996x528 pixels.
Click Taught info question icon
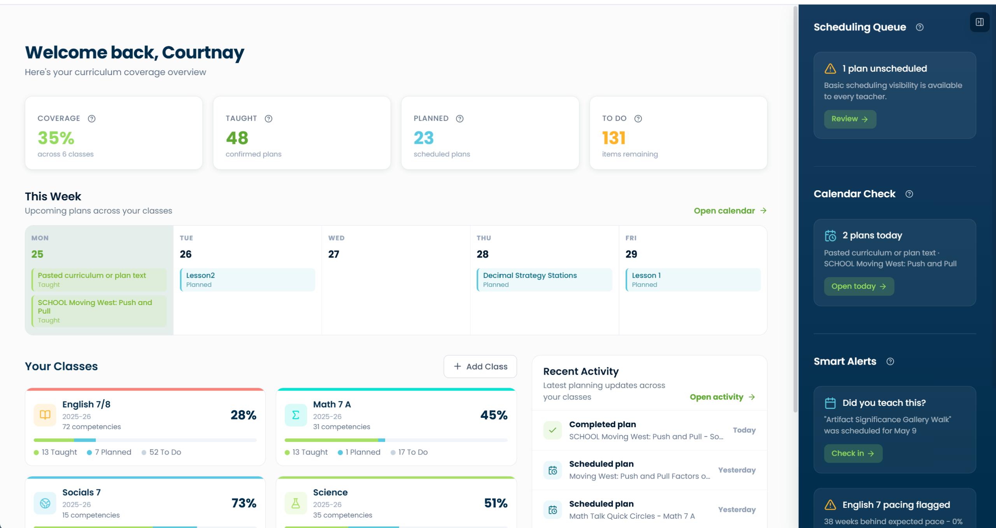268,119
